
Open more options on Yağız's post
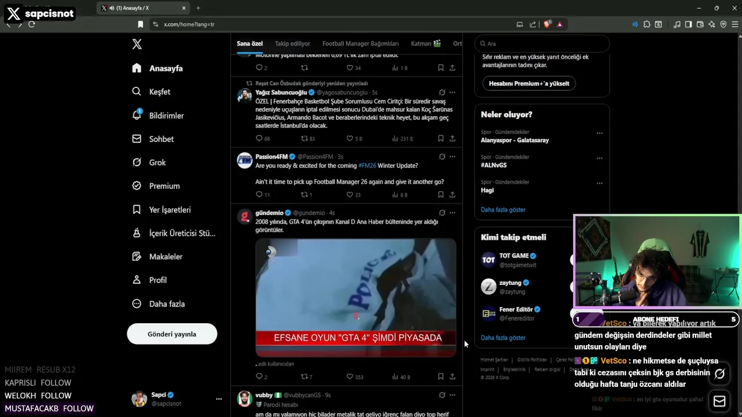pos(452,92)
